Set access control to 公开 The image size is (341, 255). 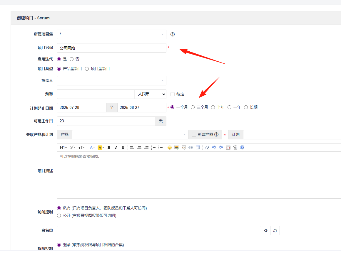click(x=59, y=215)
